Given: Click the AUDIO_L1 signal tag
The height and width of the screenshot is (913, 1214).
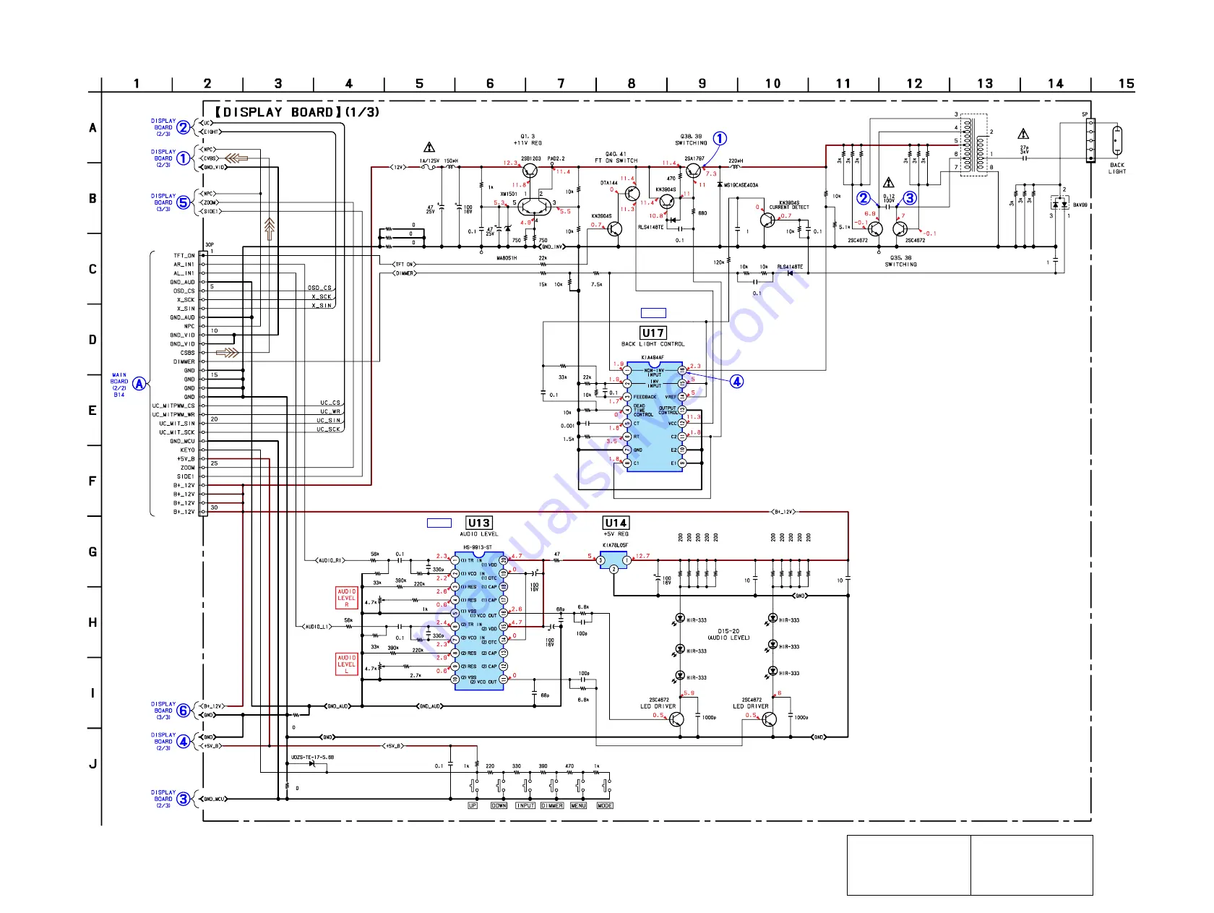Looking at the screenshot, I should tap(317, 627).
